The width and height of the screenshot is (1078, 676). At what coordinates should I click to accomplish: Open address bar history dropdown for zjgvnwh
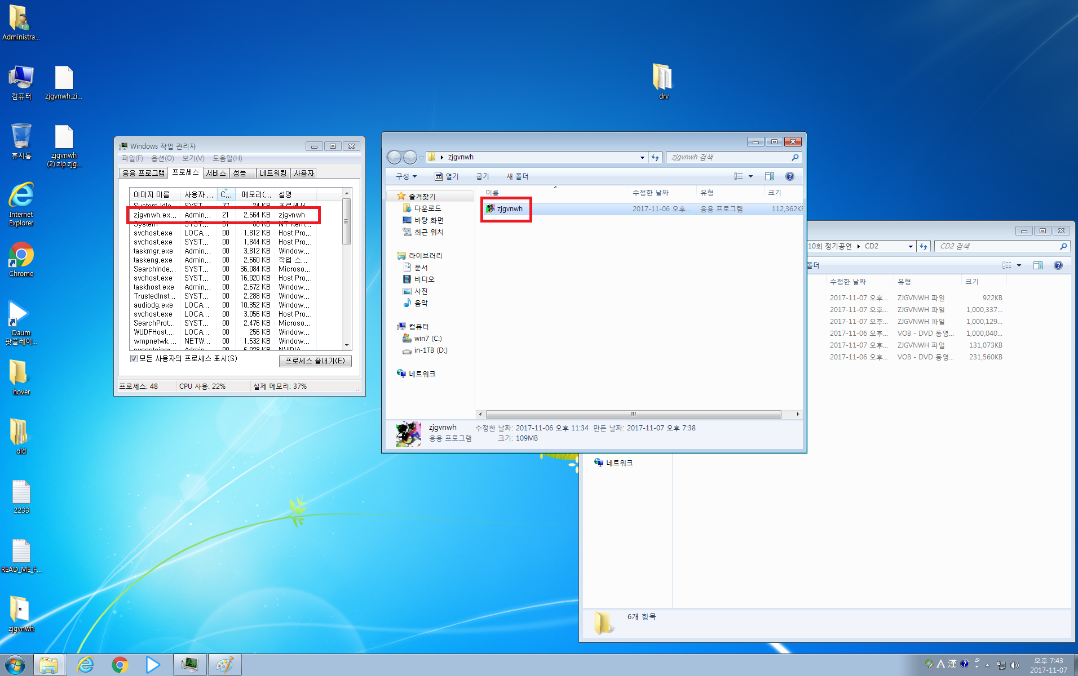click(x=642, y=157)
